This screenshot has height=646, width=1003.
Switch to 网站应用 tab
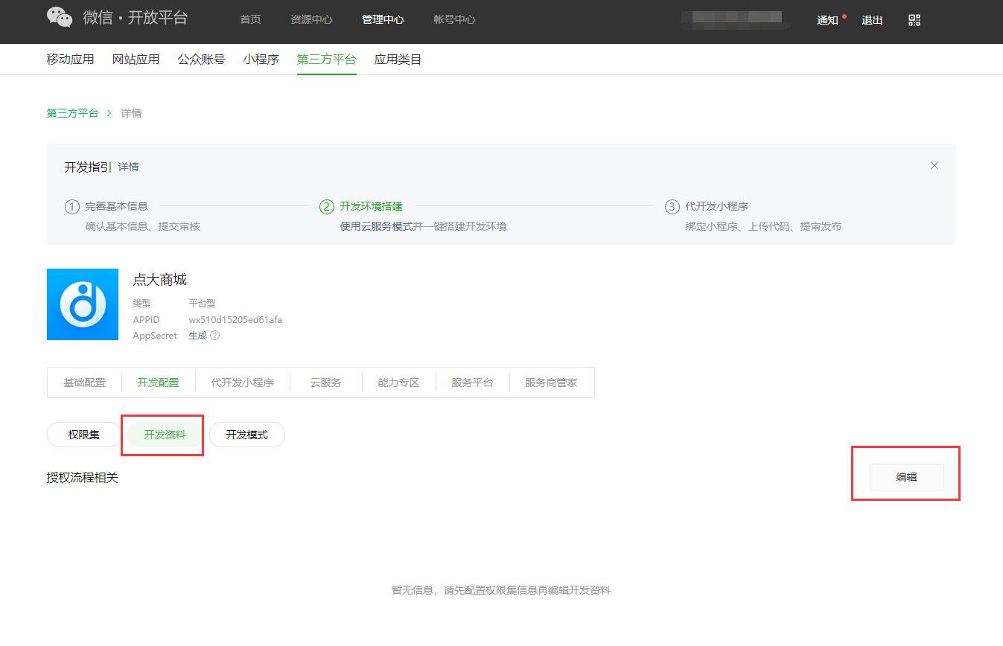point(136,60)
